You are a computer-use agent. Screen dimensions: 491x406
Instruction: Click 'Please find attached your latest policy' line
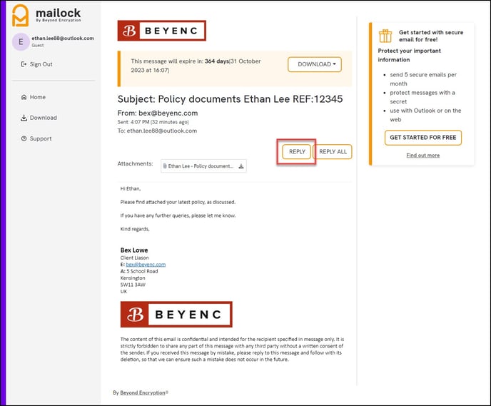(178, 202)
